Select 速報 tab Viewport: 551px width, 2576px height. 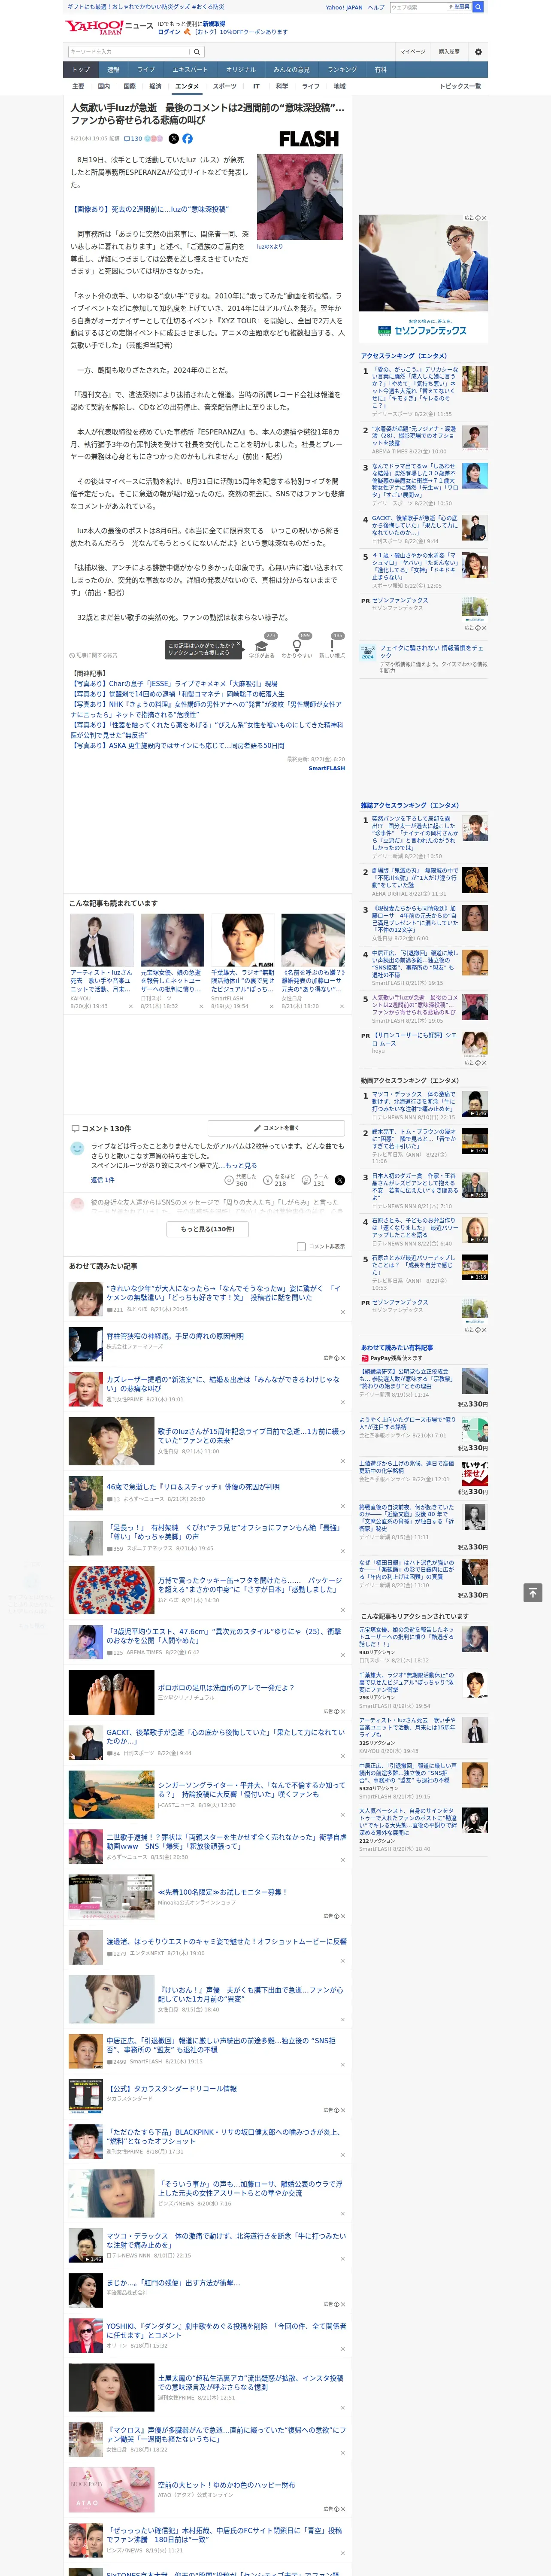tap(113, 70)
